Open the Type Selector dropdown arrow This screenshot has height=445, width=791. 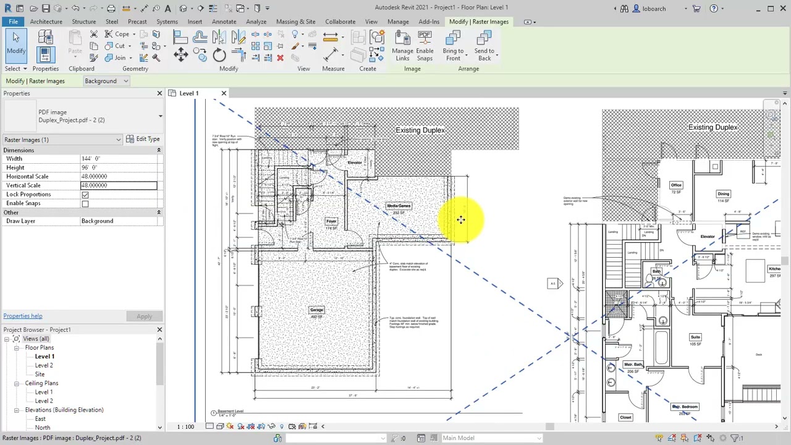160,116
